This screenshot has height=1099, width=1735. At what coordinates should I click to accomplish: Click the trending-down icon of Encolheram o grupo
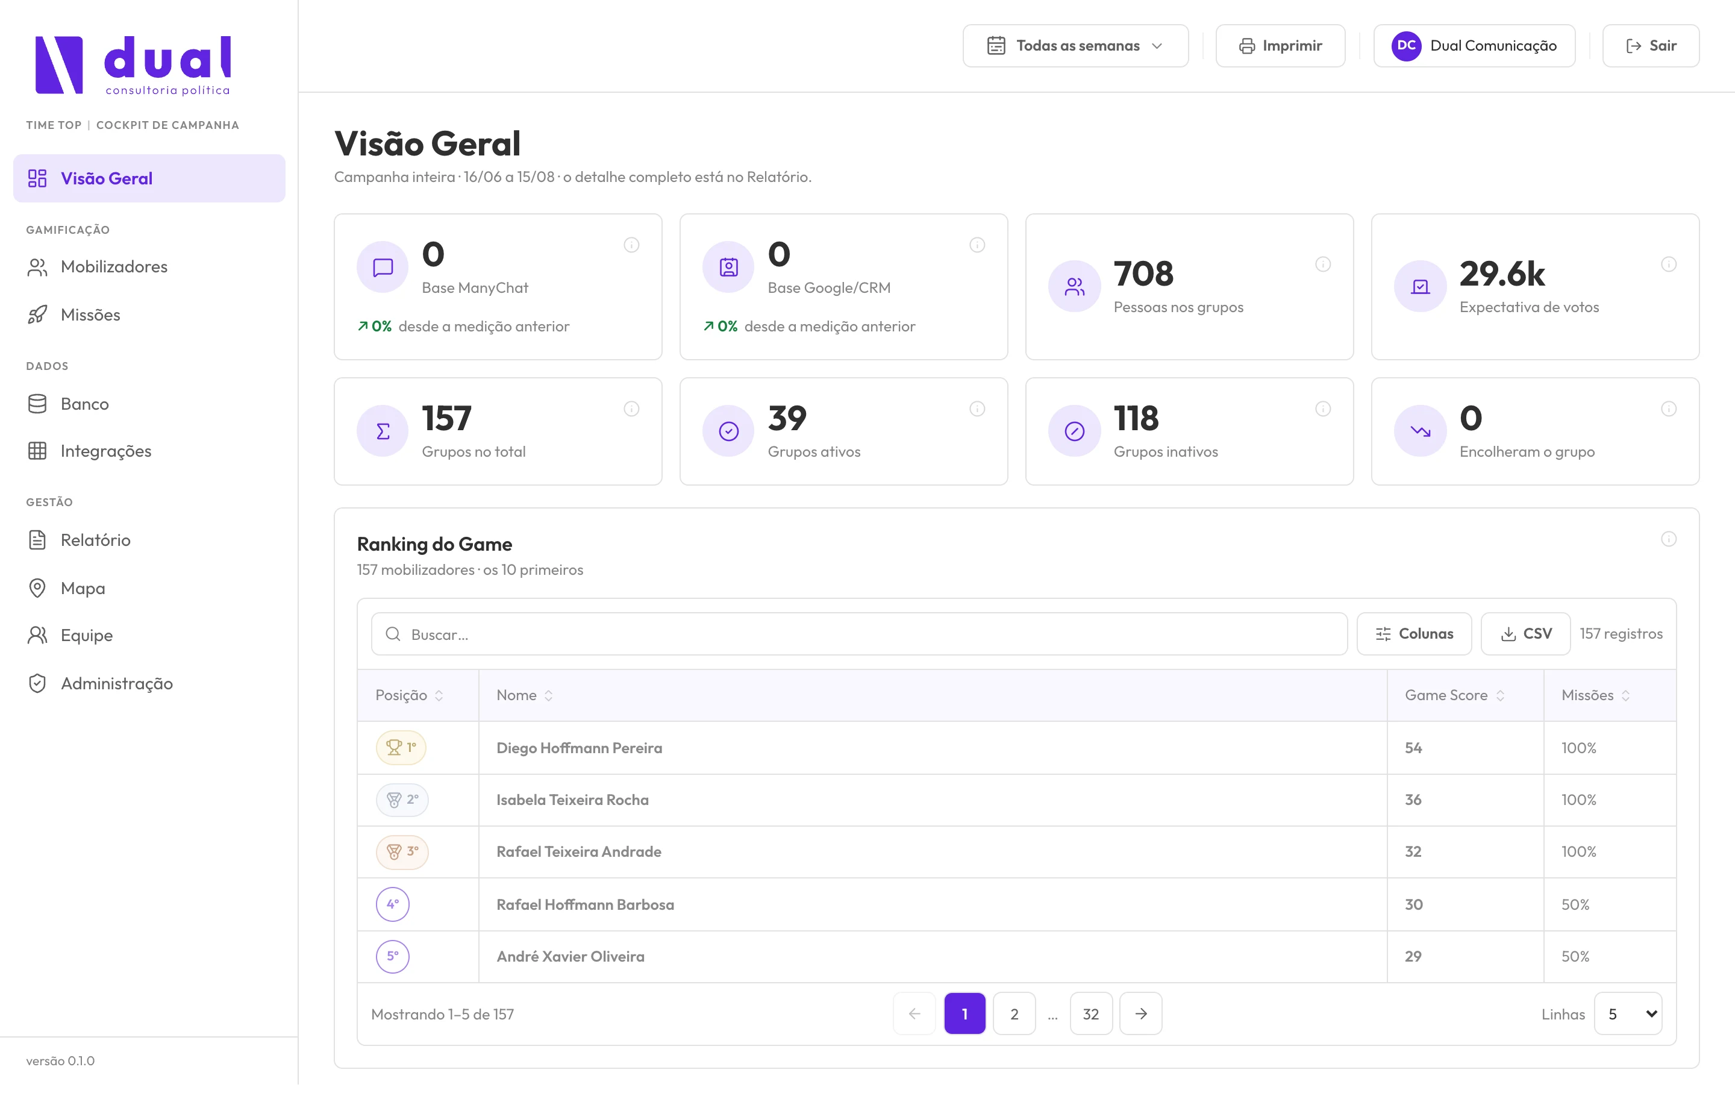[1420, 431]
